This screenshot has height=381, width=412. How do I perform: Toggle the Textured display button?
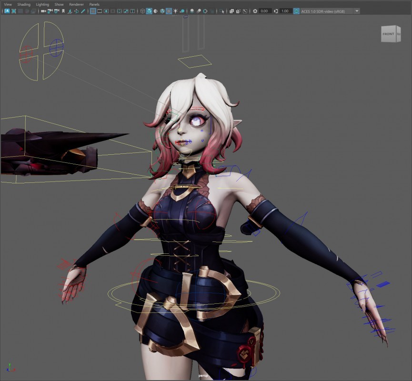[169, 11]
